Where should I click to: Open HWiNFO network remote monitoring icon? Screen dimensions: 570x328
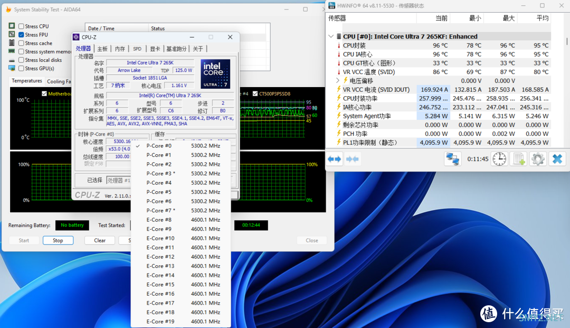[453, 159]
